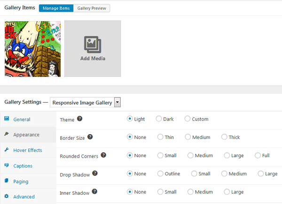282x204 pixels.
Task: Click the Rounded Corners help icon
Action: tap(103, 155)
